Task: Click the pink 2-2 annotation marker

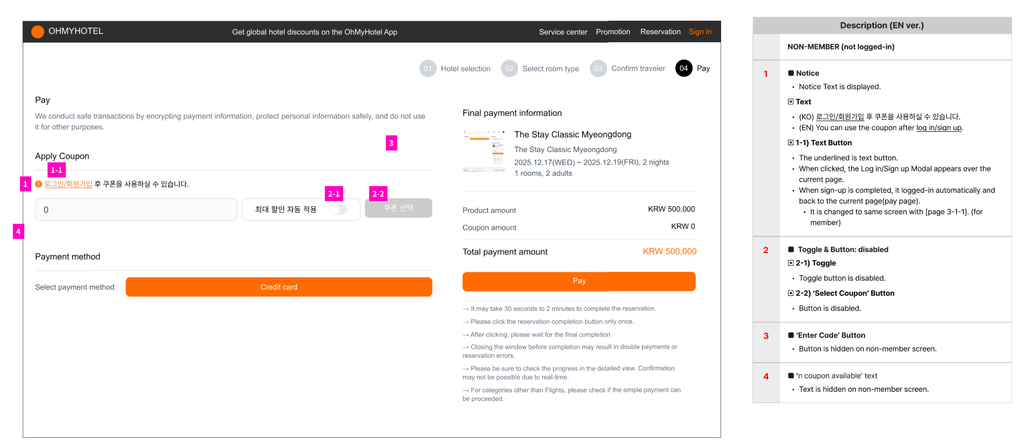Action: pyautogui.click(x=378, y=194)
